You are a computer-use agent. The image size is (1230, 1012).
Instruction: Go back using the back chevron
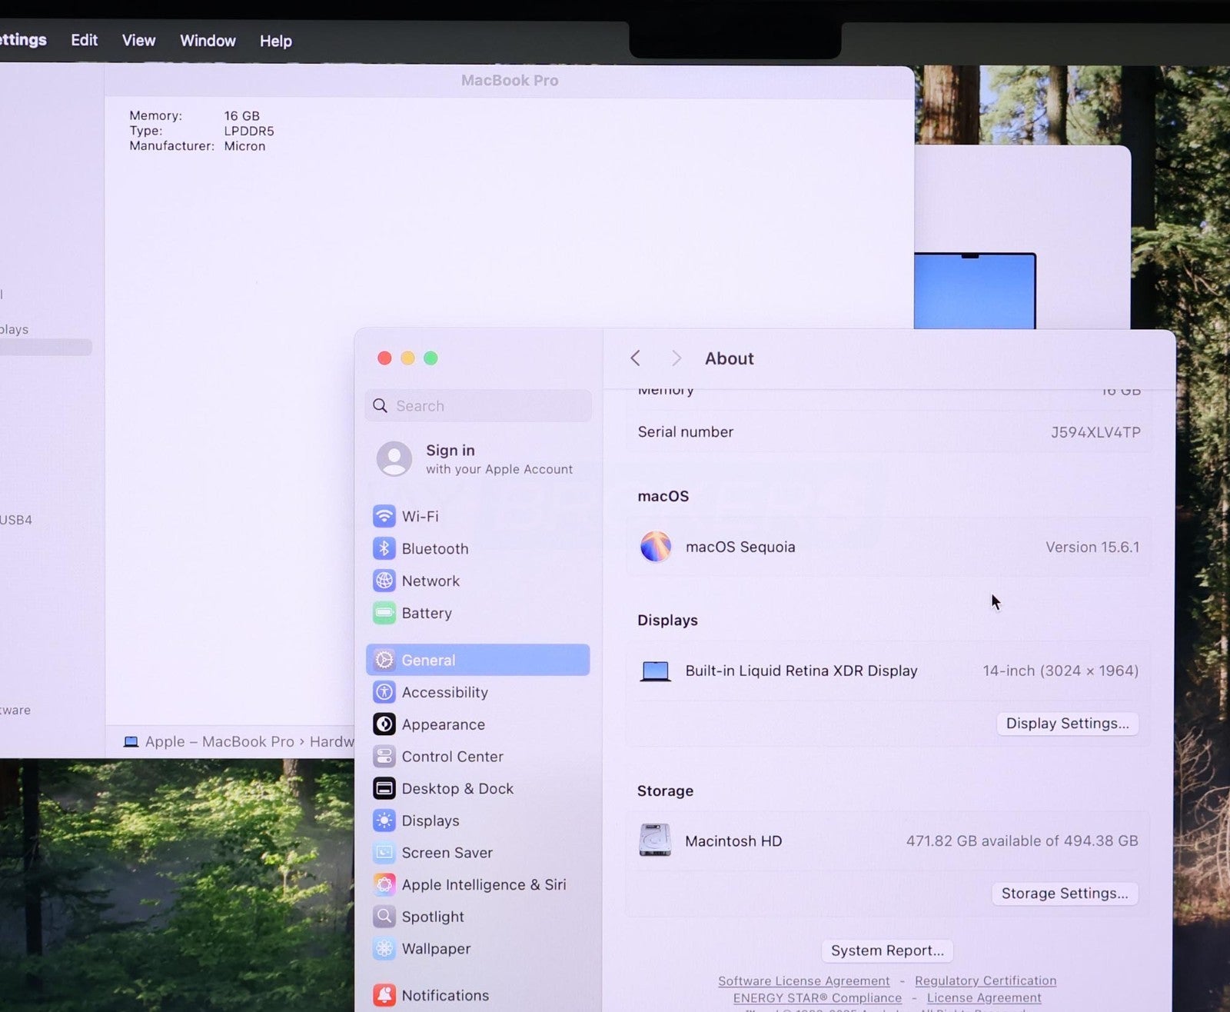635,358
